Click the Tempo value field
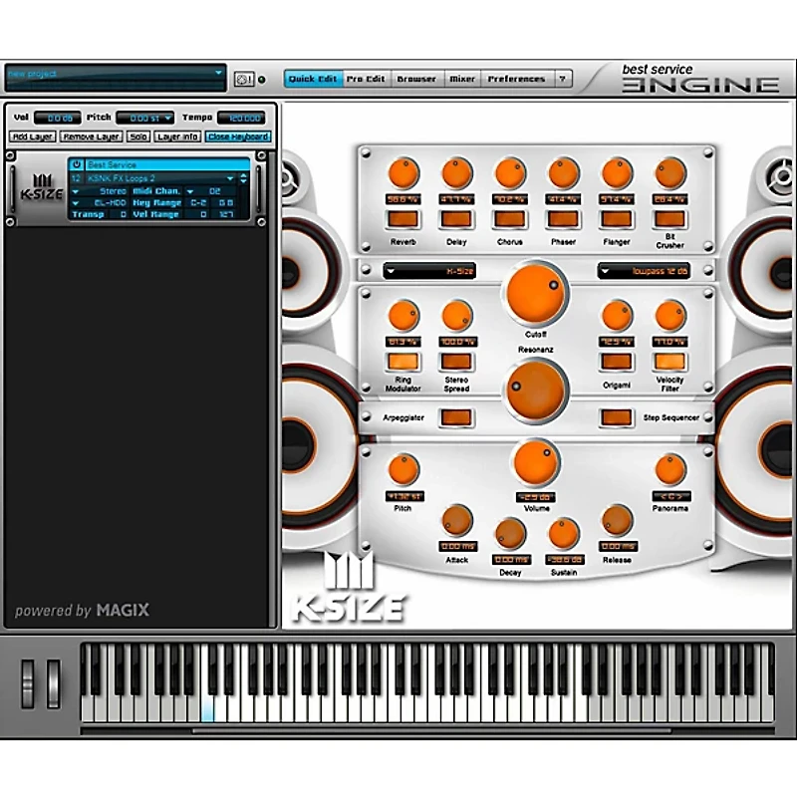The image size is (797, 797). (241, 118)
